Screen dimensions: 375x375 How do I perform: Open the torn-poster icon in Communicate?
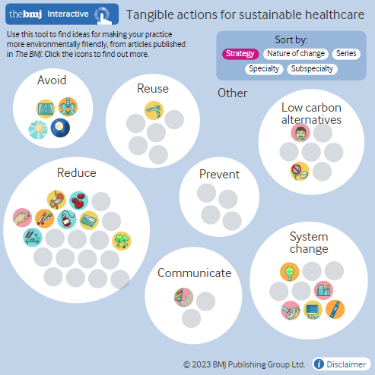184,297
